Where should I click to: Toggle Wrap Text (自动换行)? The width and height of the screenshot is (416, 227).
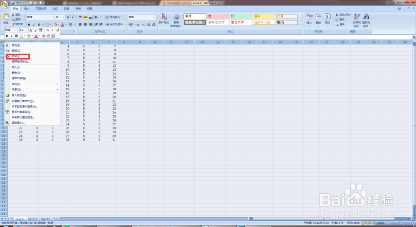pyautogui.click(x=113, y=17)
